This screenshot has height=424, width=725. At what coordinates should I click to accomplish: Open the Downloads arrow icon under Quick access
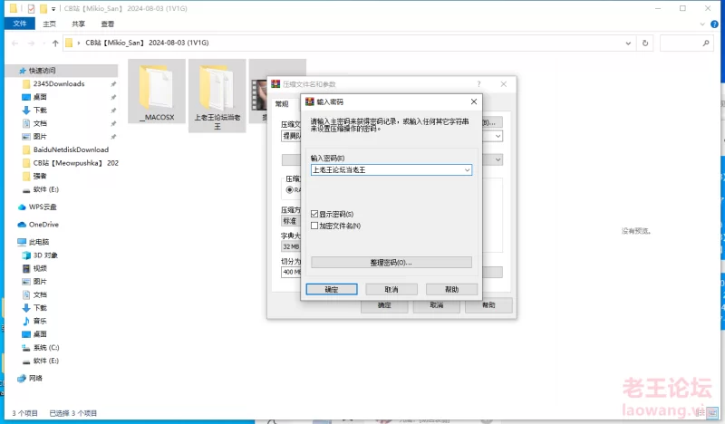point(26,110)
